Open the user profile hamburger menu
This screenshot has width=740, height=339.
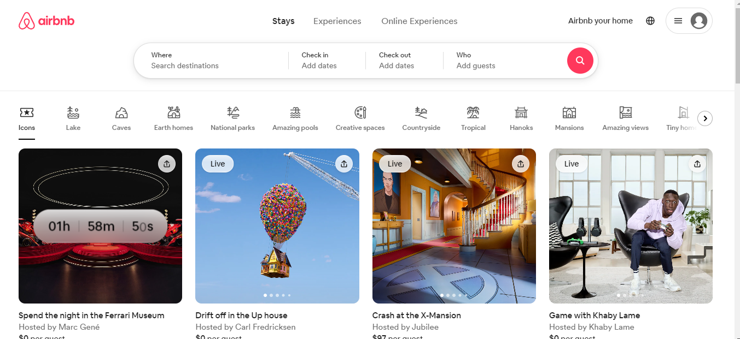click(689, 21)
